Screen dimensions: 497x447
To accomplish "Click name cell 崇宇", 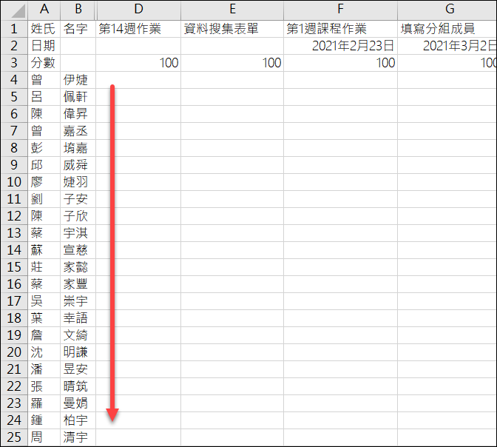I will [78, 301].
